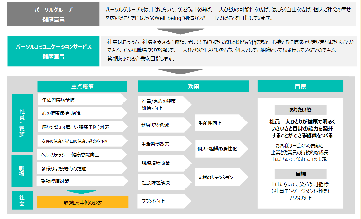This screenshot has width=361, height=219.
Task: Select the 職場 side label
Action: 22,171
